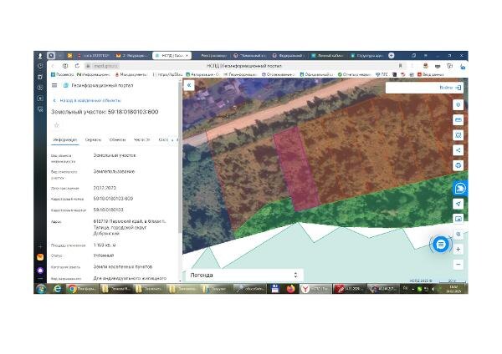Image resolution: width=502 pixels, height=354 pixels.
Task: Add parcel to favorites with star icon
Action: pos(57,125)
